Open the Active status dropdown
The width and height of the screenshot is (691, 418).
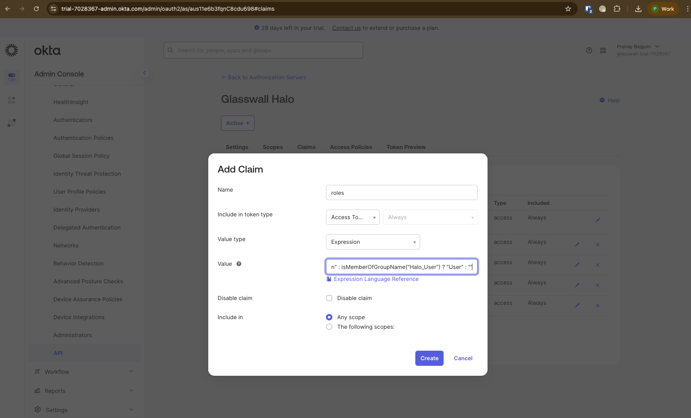pos(237,123)
